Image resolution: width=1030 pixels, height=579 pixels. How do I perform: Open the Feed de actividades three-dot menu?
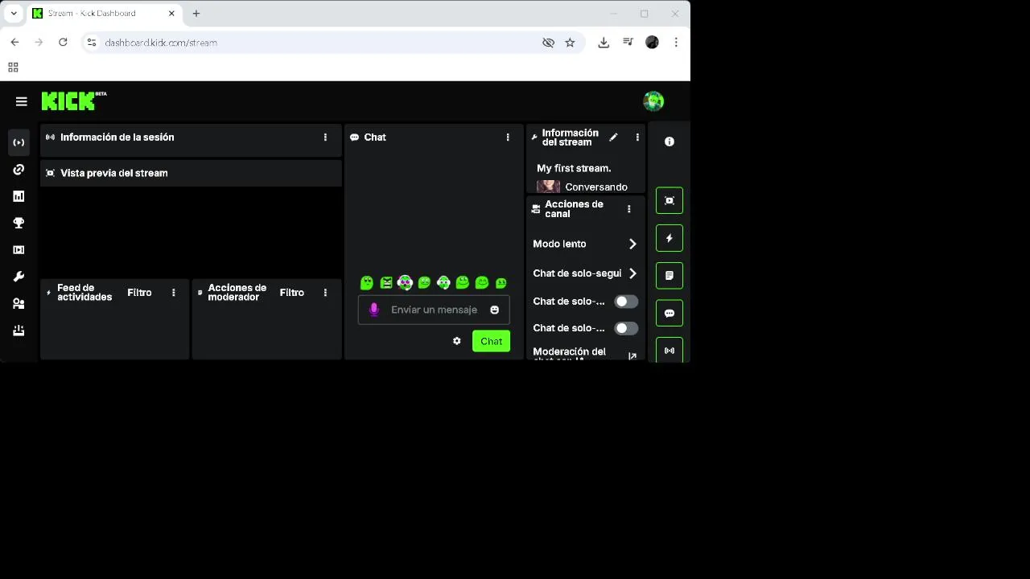(173, 293)
